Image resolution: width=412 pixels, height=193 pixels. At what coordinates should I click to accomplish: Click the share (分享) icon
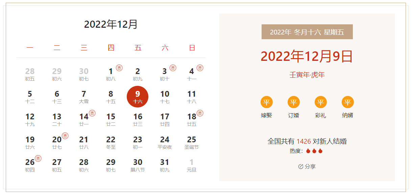pos(301,167)
